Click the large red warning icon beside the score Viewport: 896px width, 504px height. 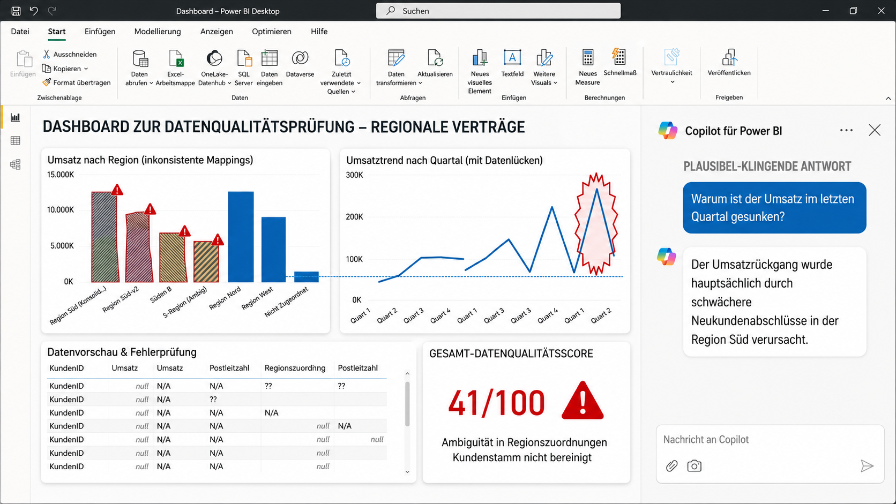583,401
